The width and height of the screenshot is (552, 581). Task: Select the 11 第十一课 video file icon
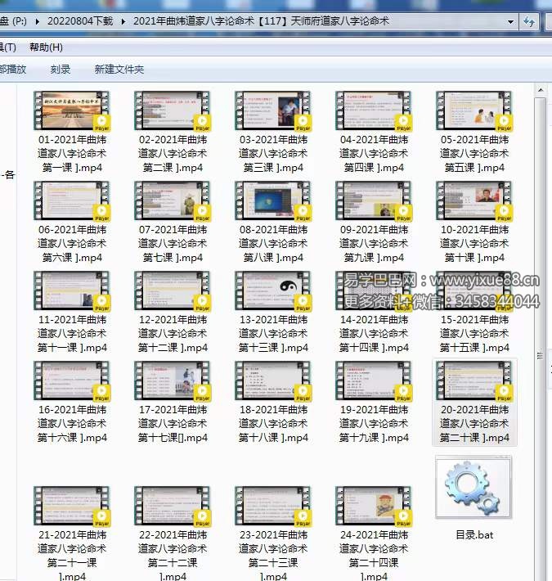[x=72, y=290]
